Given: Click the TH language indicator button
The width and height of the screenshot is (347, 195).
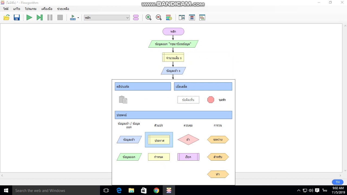Looking at the screenshot, I should (x=338, y=182).
